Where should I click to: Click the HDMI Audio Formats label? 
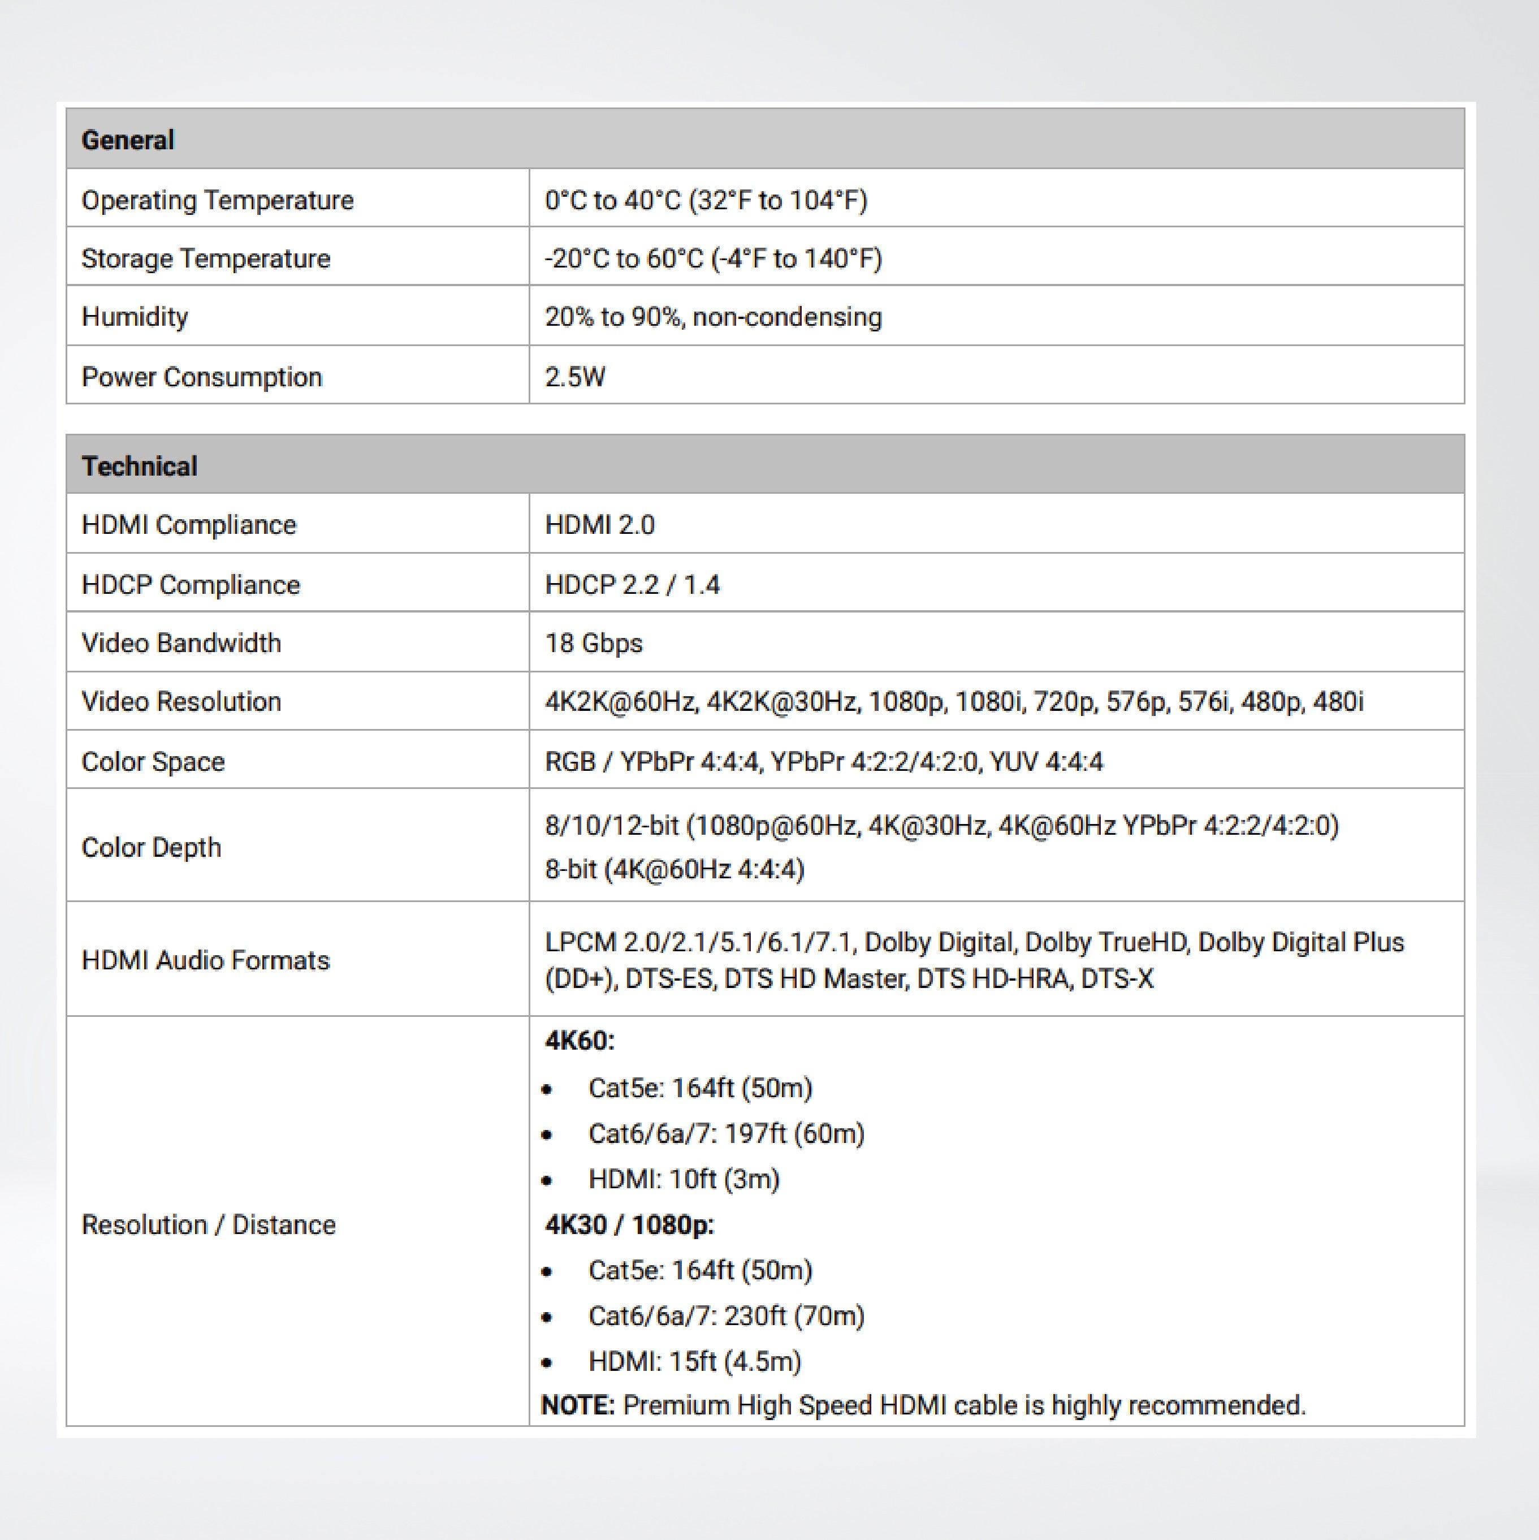(x=206, y=960)
